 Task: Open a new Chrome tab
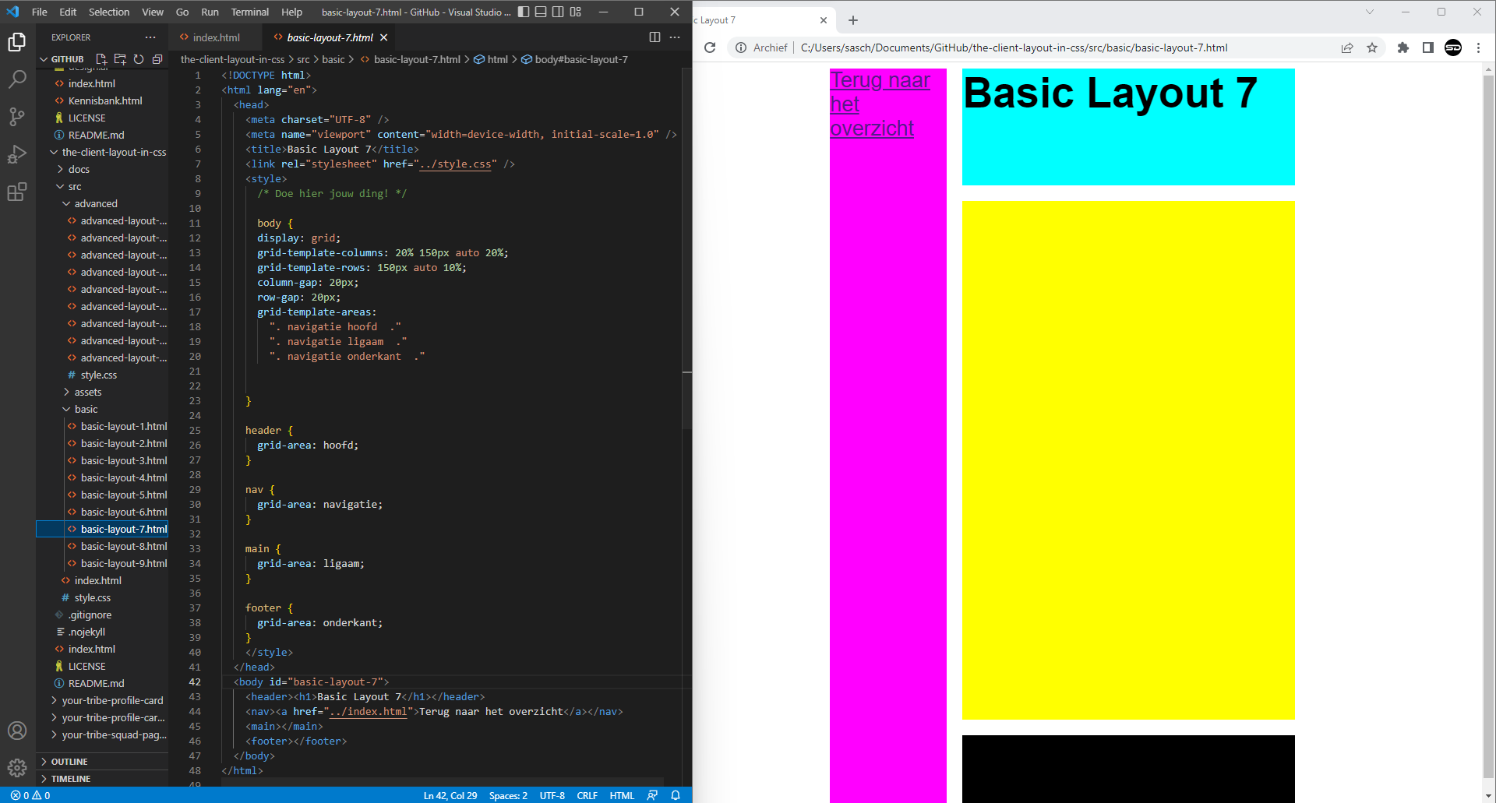coord(853,20)
